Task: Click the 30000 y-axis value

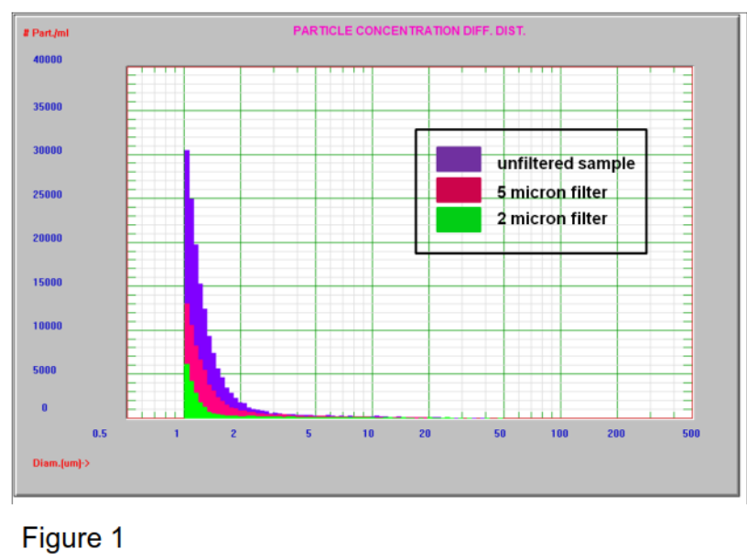Action: coord(48,150)
